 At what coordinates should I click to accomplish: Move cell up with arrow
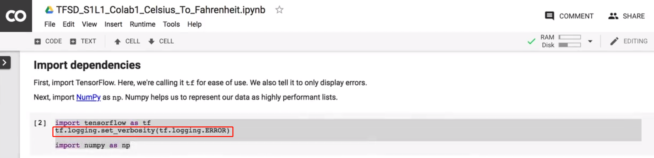point(127,41)
